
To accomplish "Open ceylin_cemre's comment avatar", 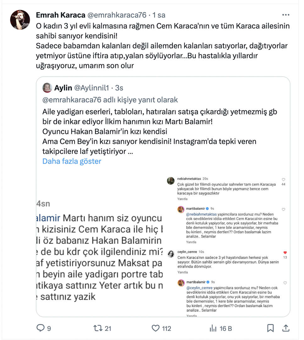I will 171,254.
